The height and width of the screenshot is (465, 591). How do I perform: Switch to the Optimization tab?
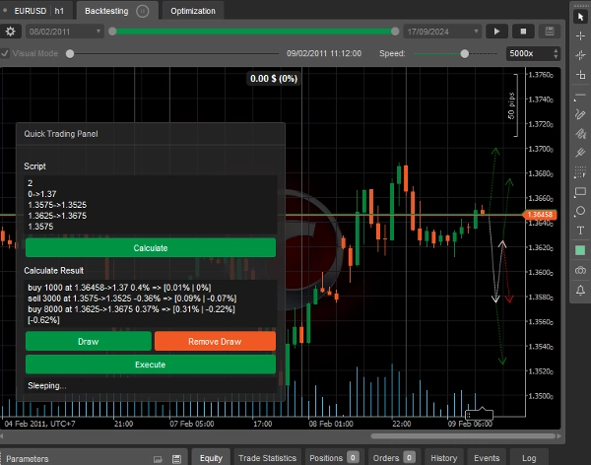tap(191, 11)
